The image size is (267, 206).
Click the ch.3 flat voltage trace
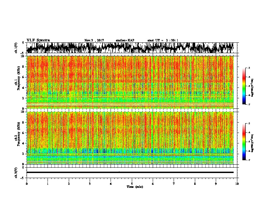click(130, 172)
